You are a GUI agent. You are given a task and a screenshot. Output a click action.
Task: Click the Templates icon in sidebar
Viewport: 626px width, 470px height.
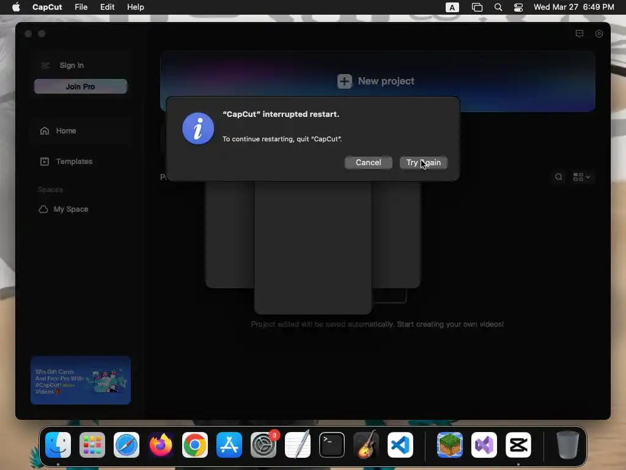(x=45, y=162)
